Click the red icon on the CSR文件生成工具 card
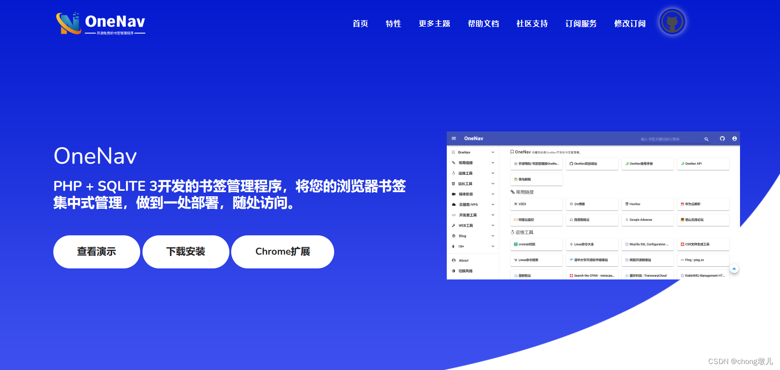 [683, 245]
